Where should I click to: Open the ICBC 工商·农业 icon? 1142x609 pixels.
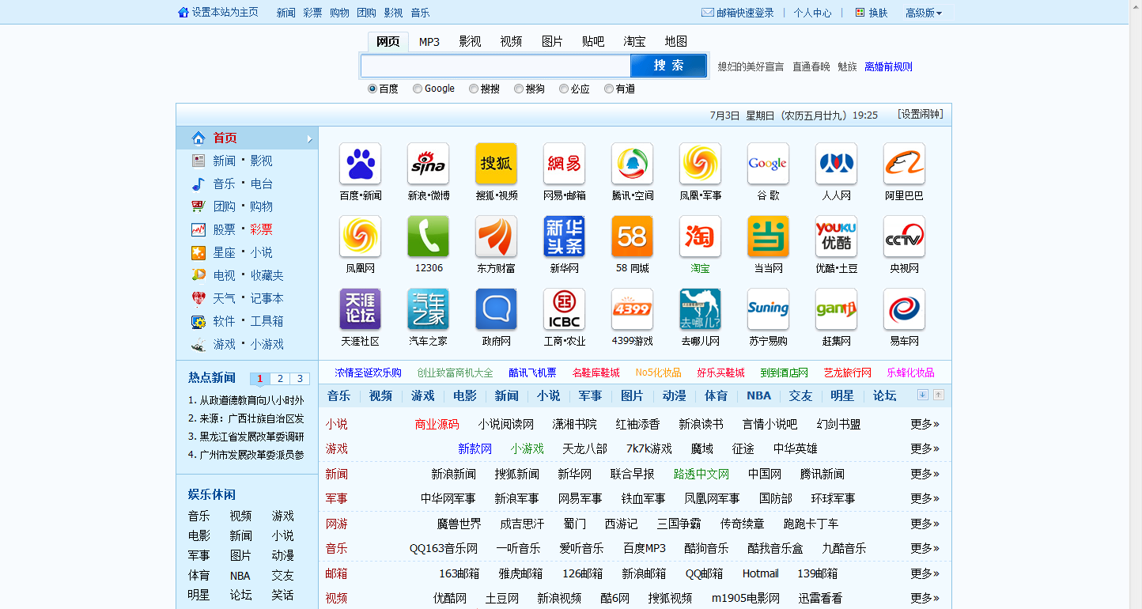pyautogui.click(x=564, y=309)
